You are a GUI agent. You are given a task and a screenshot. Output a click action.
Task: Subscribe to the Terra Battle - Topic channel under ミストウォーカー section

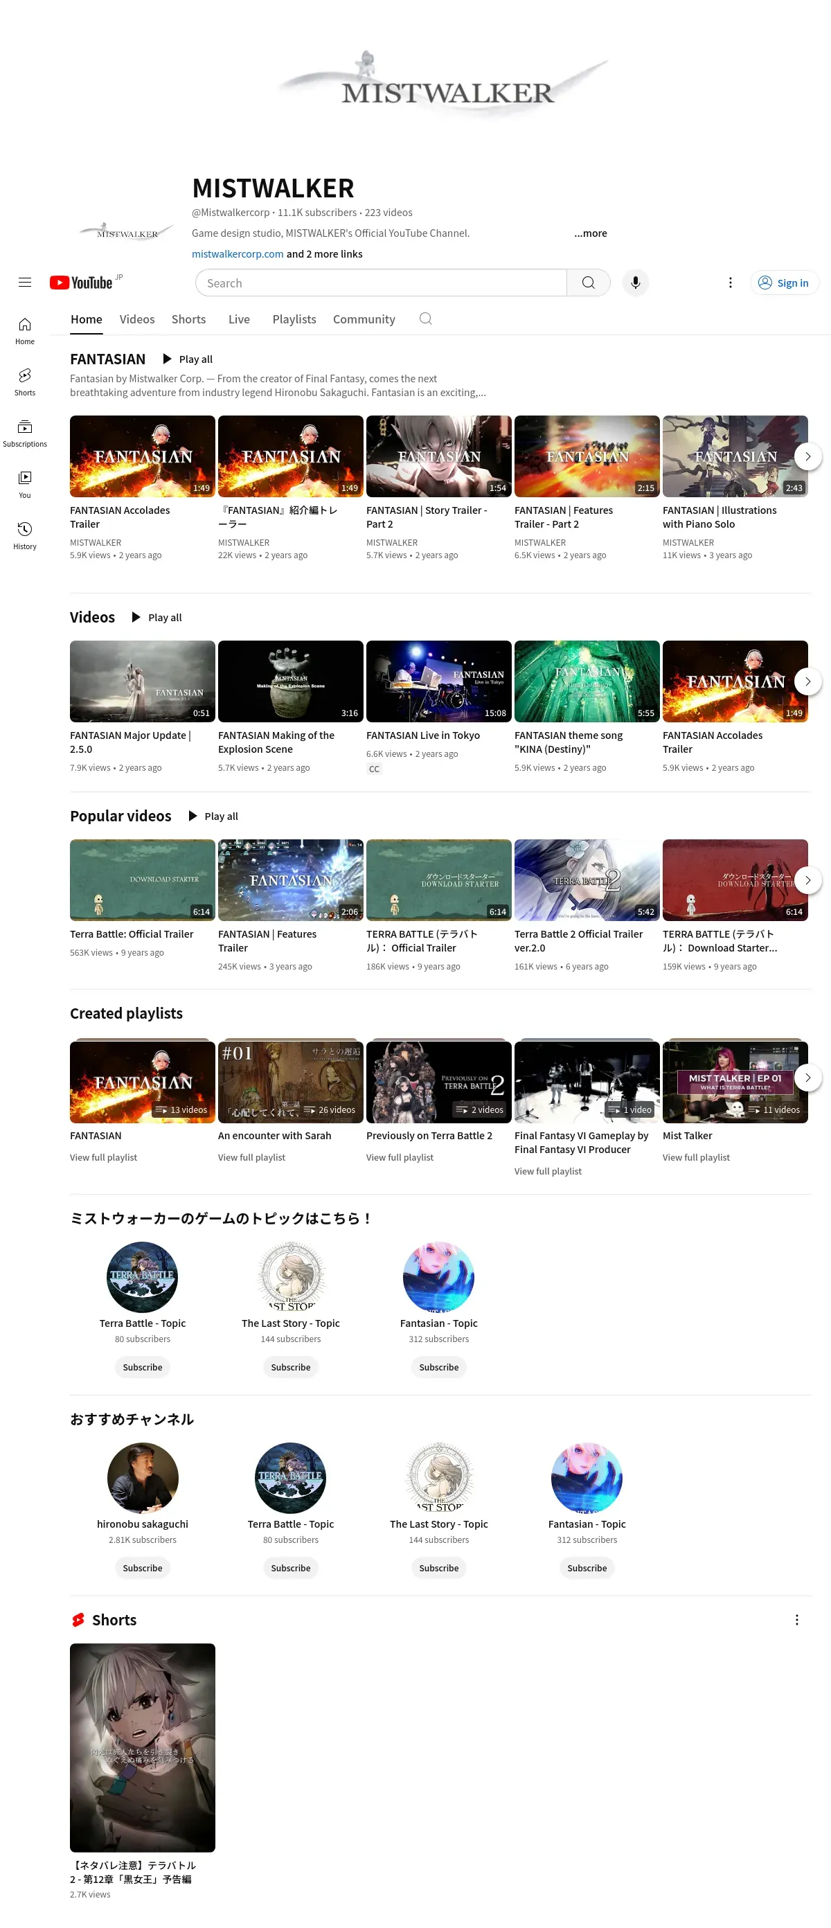[x=142, y=1368]
